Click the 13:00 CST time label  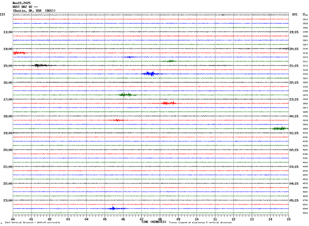[8, 32]
